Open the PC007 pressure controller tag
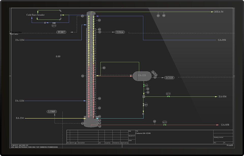The image size is (244, 156). [x=62, y=32]
